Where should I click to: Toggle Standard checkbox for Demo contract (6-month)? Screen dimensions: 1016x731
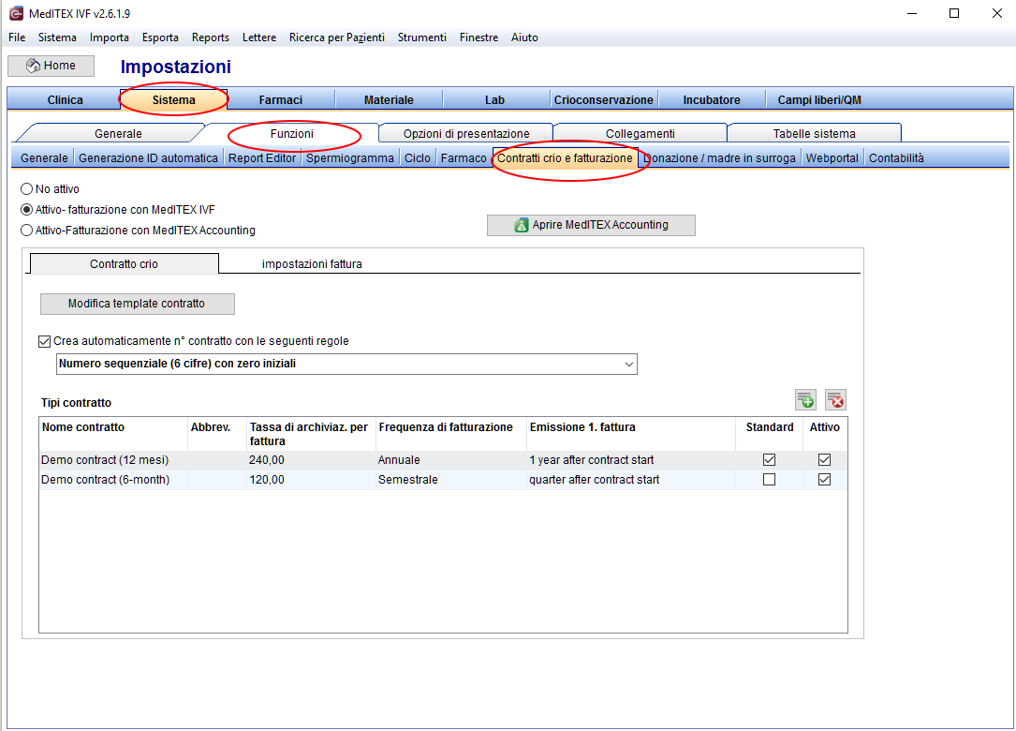point(769,479)
